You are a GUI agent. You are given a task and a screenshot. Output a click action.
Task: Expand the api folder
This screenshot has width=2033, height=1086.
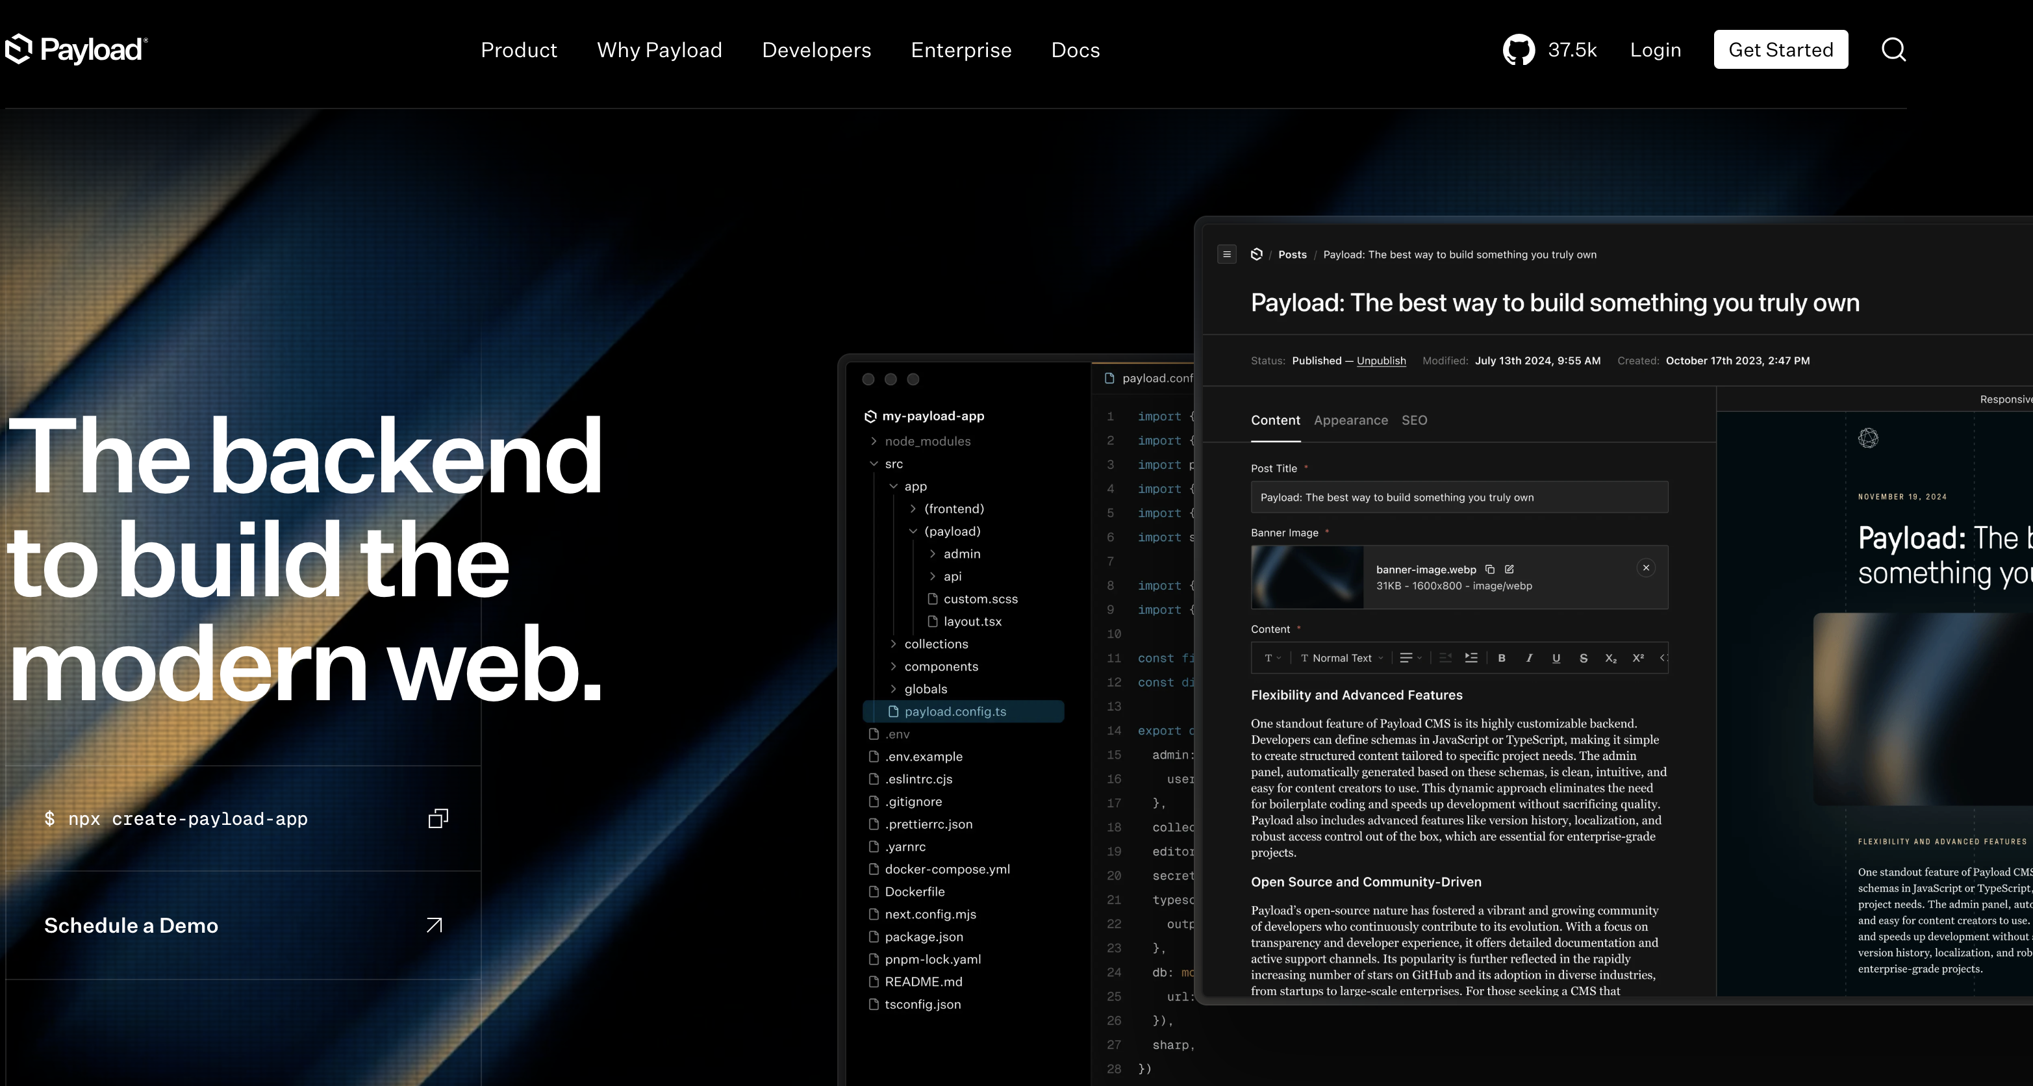(933, 576)
